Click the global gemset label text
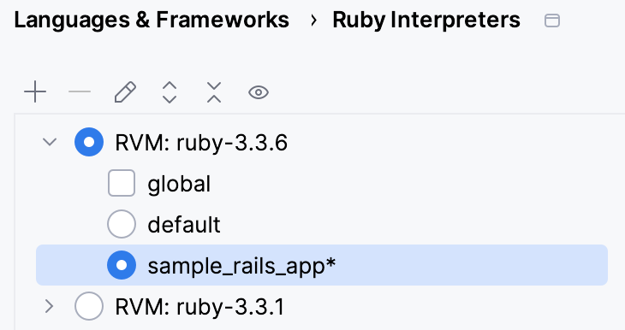Screen dimensions: 625x330 179,185
